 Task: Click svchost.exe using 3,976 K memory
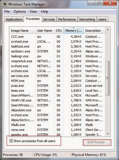(x=57, y=42)
